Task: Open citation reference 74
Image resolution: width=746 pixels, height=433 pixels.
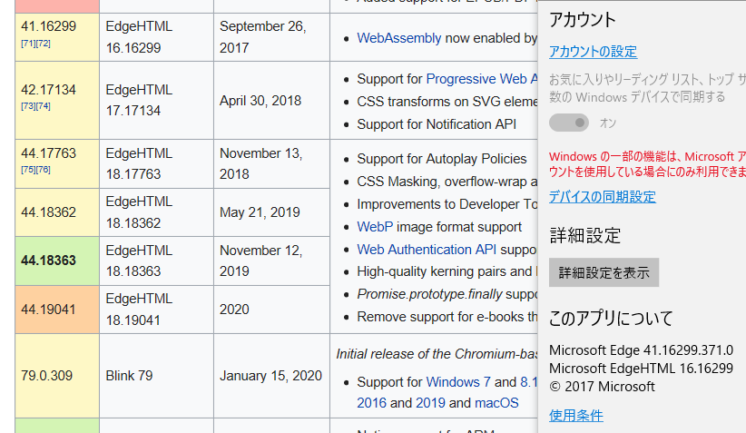Action: point(43,106)
